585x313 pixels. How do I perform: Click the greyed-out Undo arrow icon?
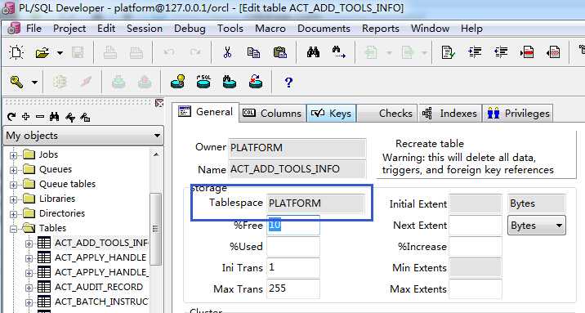click(169, 52)
